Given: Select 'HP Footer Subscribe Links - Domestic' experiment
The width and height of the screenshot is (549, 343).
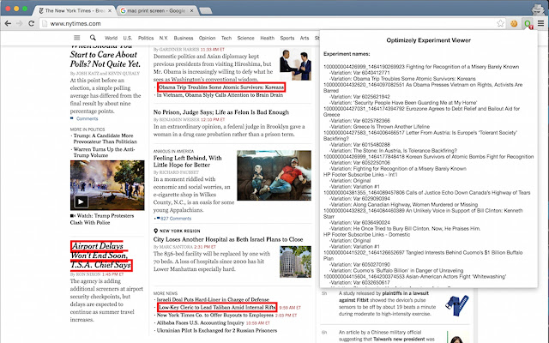Looking at the screenshot, I should (366, 234).
